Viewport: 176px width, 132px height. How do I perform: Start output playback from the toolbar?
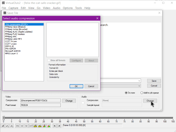12,126
